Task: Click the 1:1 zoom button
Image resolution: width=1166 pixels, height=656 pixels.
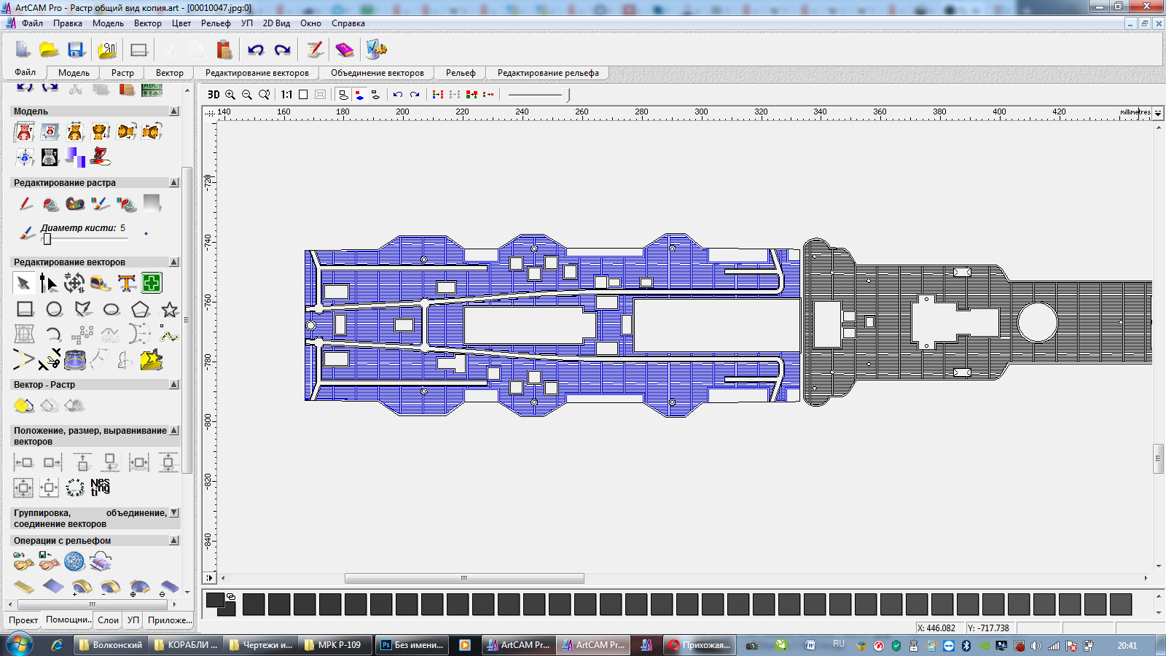Action: point(286,95)
